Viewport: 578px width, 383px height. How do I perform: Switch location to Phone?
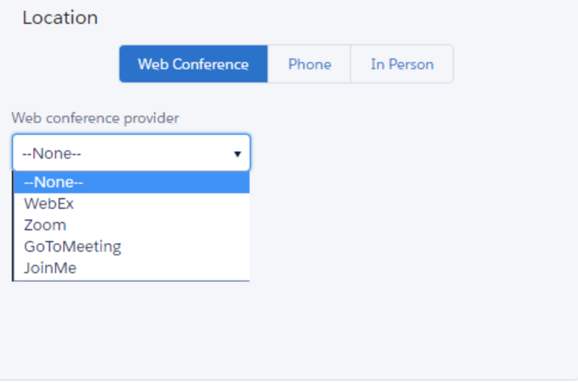click(x=309, y=64)
